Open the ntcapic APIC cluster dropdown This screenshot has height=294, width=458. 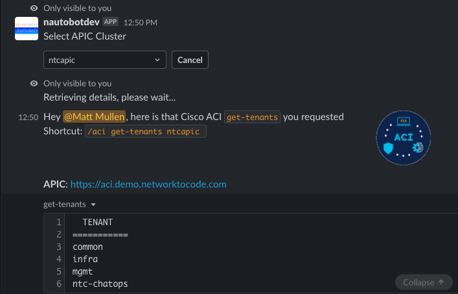[x=104, y=60]
